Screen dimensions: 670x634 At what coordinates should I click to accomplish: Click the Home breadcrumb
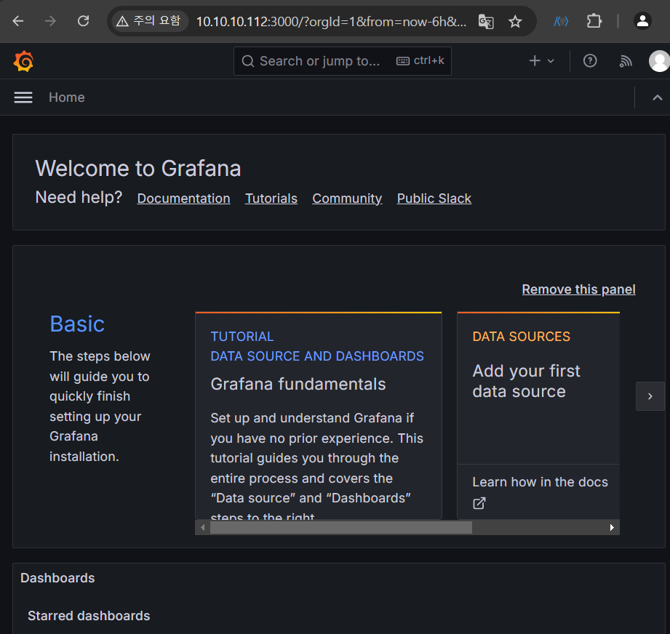[x=67, y=97]
